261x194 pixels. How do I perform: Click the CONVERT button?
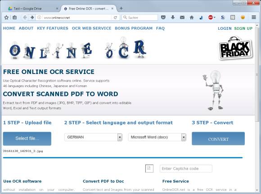pos(218,139)
